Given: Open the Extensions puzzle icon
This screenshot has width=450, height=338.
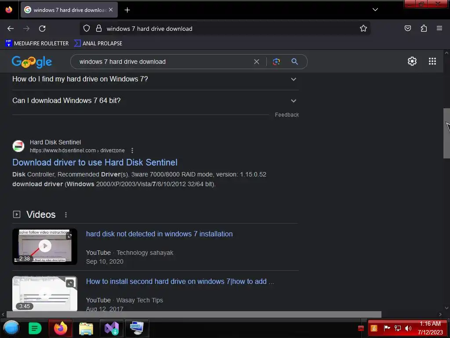Looking at the screenshot, I should 424,29.
